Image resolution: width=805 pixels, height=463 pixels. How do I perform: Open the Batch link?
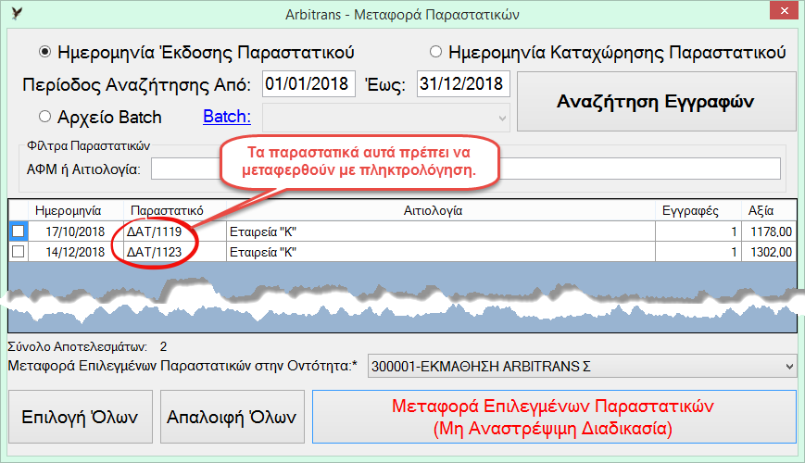pos(227,117)
